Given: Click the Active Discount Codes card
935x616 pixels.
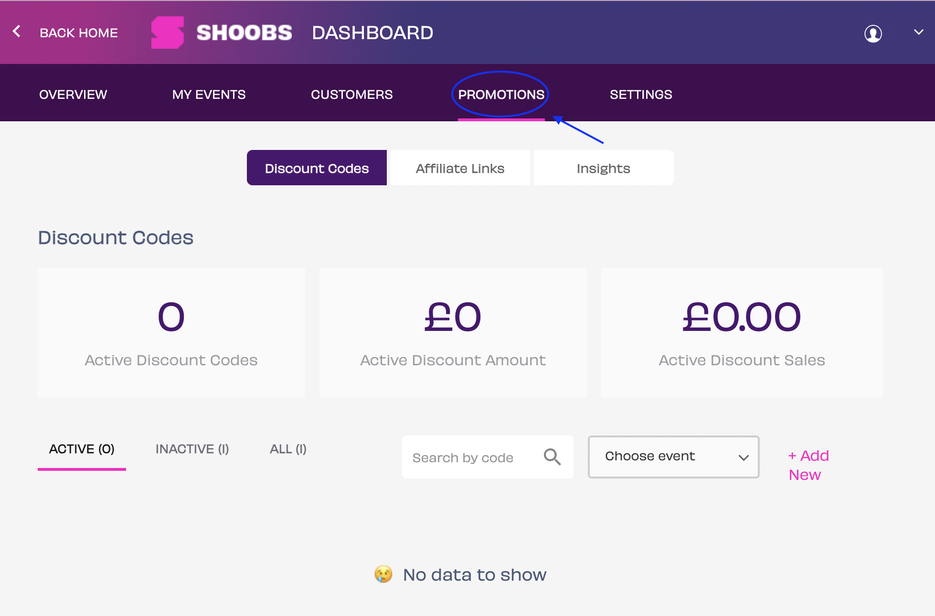Looking at the screenshot, I should (x=171, y=332).
